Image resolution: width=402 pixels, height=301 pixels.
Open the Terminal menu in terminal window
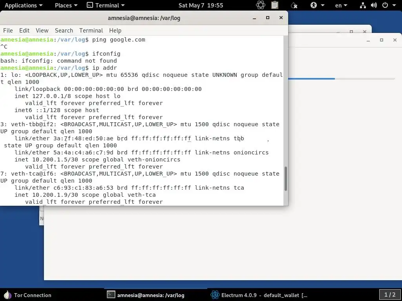tap(91, 31)
